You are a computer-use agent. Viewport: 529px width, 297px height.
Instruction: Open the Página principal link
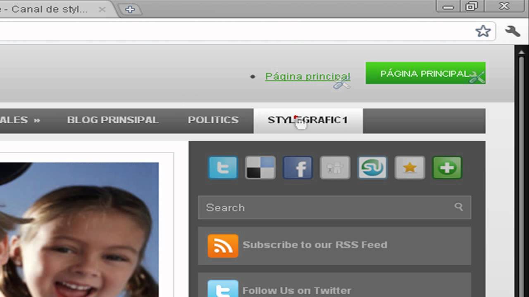[307, 76]
